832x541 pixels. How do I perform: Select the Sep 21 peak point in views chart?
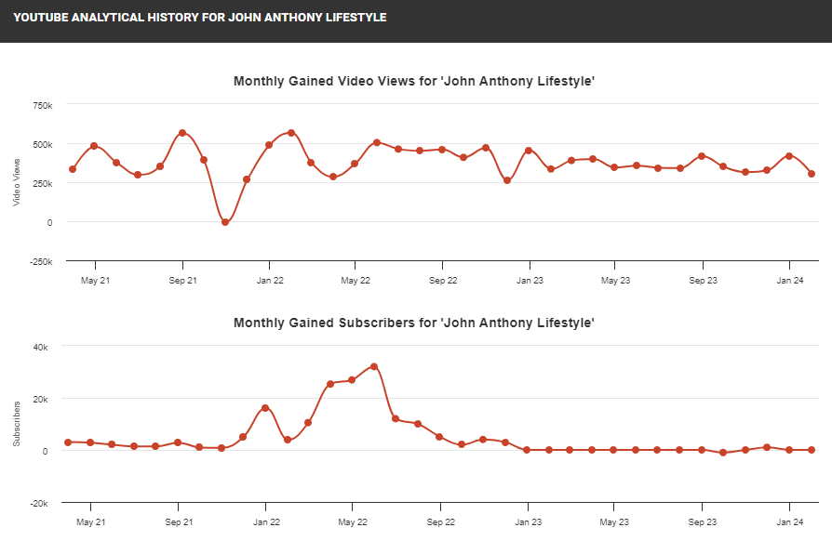pyautogui.click(x=182, y=133)
